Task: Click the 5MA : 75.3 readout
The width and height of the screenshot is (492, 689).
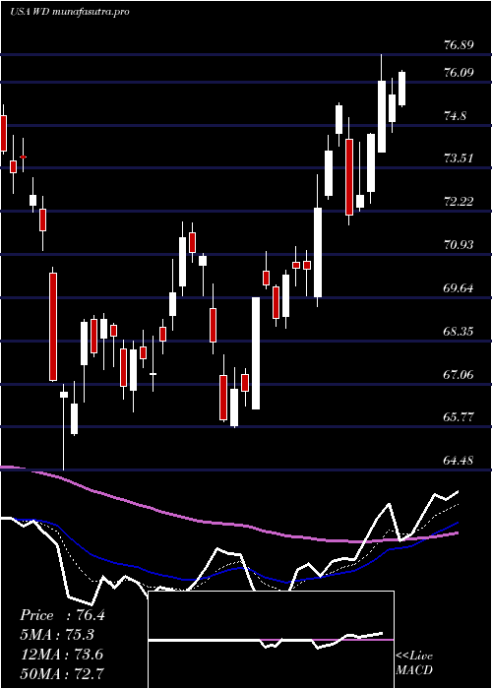Action: tap(57, 635)
